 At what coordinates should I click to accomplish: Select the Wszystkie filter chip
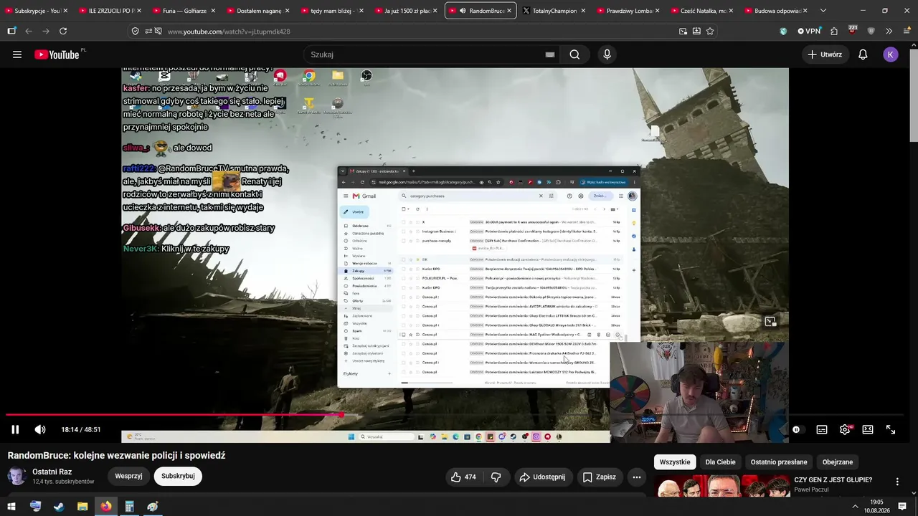coord(675,462)
